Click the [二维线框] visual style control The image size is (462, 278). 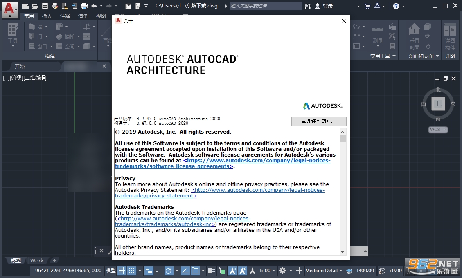[x=35, y=78]
